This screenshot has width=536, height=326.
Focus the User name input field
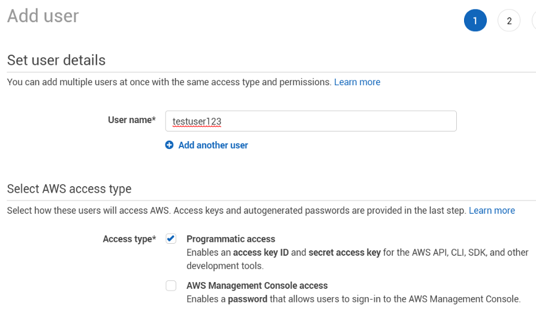click(x=311, y=121)
